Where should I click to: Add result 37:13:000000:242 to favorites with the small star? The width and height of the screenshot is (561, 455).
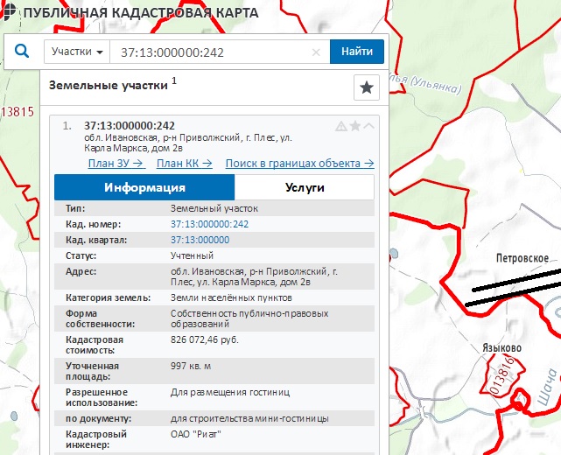pyautogui.click(x=355, y=125)
